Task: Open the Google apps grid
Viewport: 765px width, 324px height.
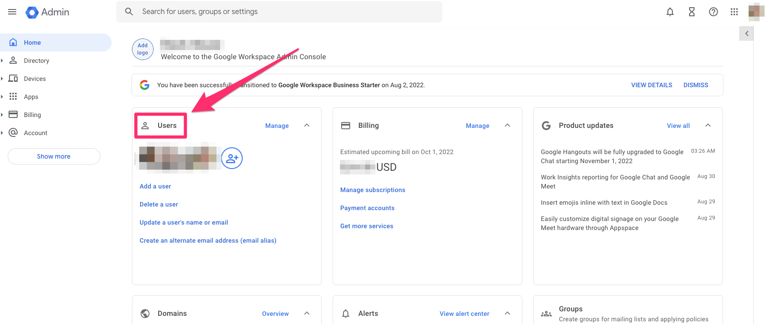Action: click(734, 12)
